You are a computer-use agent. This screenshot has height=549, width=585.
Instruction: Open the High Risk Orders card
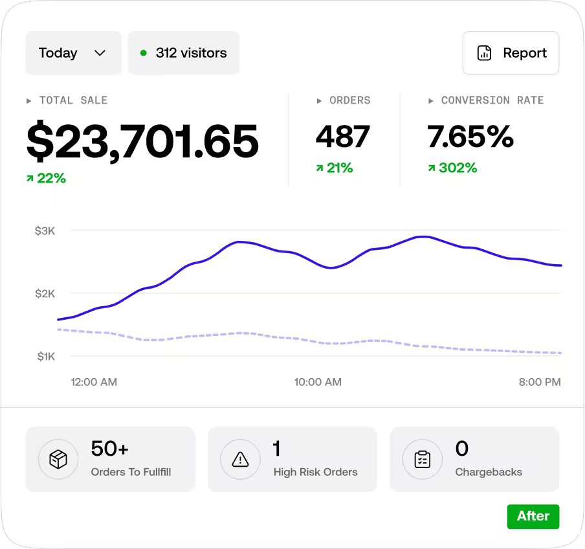pyautogui.click(x=292, y=459)
